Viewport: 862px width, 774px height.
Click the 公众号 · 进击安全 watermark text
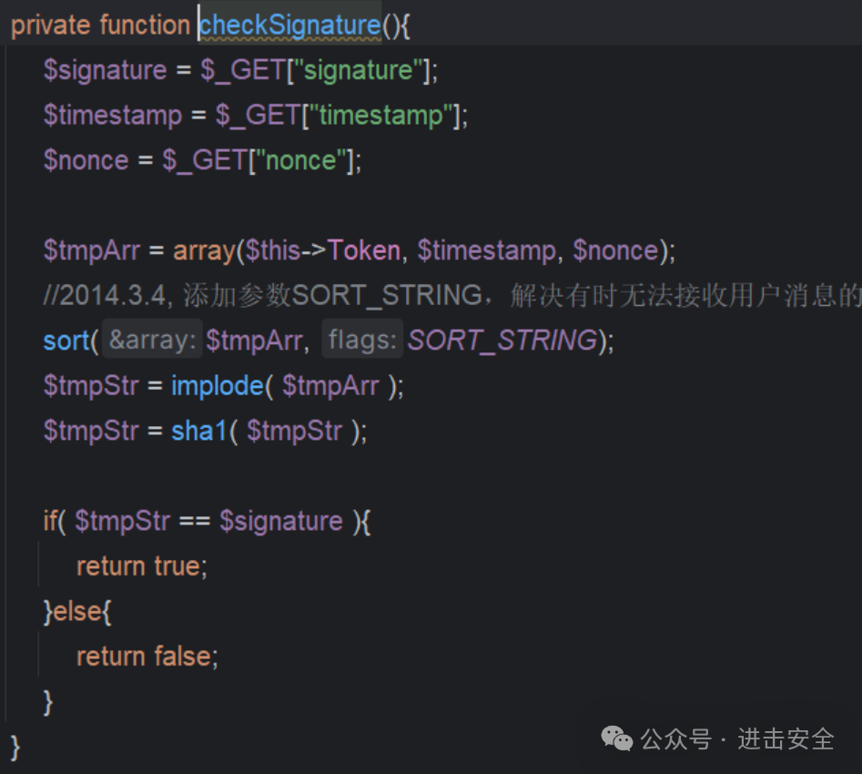point(737,738)
